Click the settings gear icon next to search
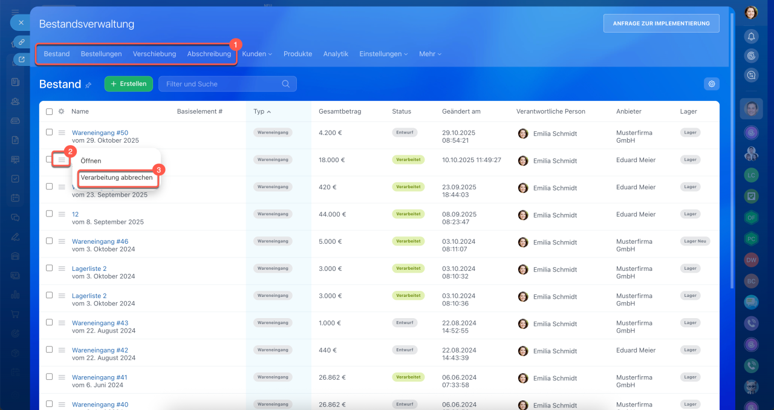The image size is (774, 410). [712, 84]
